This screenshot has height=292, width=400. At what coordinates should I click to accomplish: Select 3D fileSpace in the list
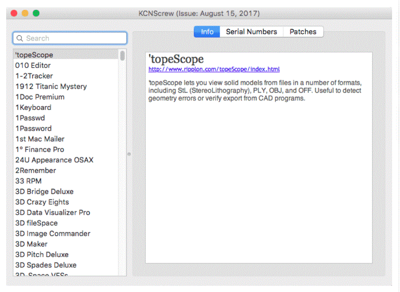(66, 223)
